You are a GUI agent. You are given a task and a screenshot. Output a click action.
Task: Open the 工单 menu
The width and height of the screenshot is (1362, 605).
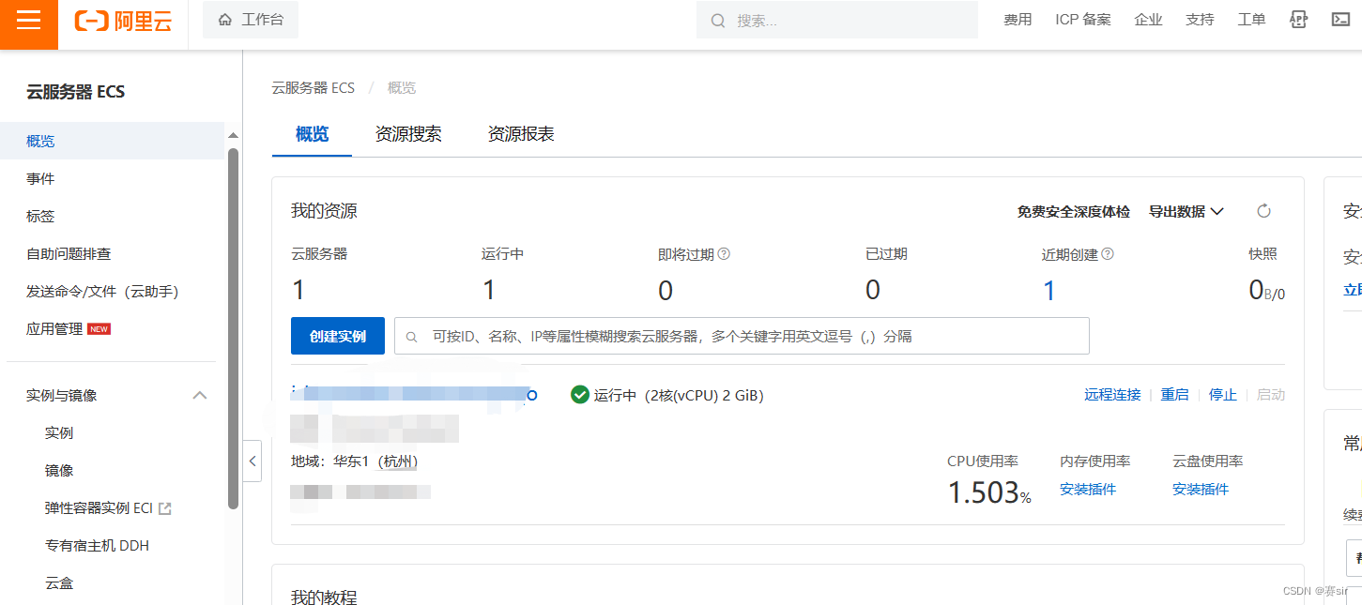tap(1251, 20)
